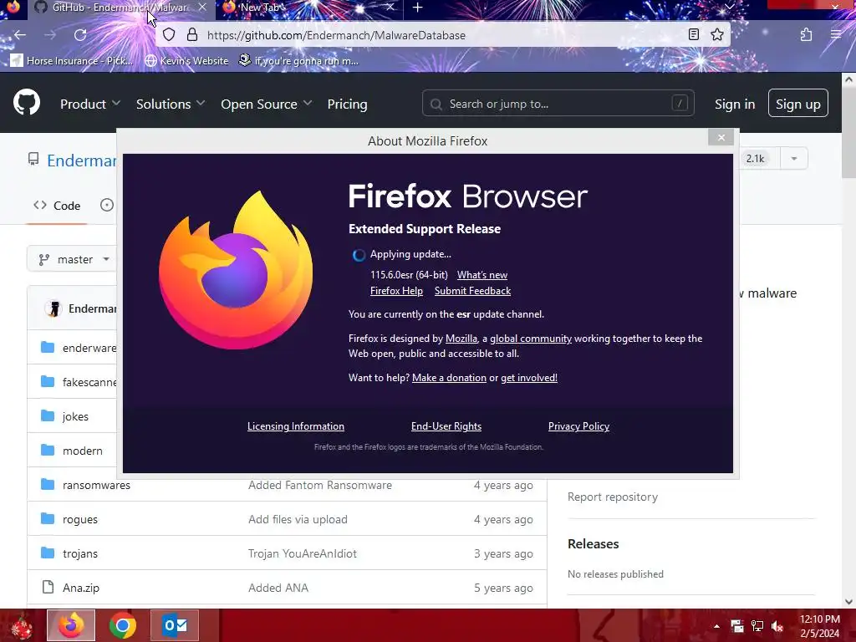This screenshot has width=856, height=642.
Task: Close the New Tab tab
Action: [390, 8]
